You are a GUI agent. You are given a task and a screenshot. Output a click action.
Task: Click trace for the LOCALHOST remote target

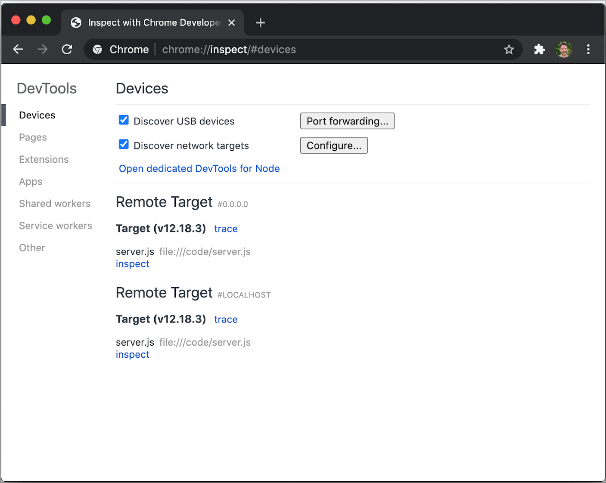tap(226, 319)
